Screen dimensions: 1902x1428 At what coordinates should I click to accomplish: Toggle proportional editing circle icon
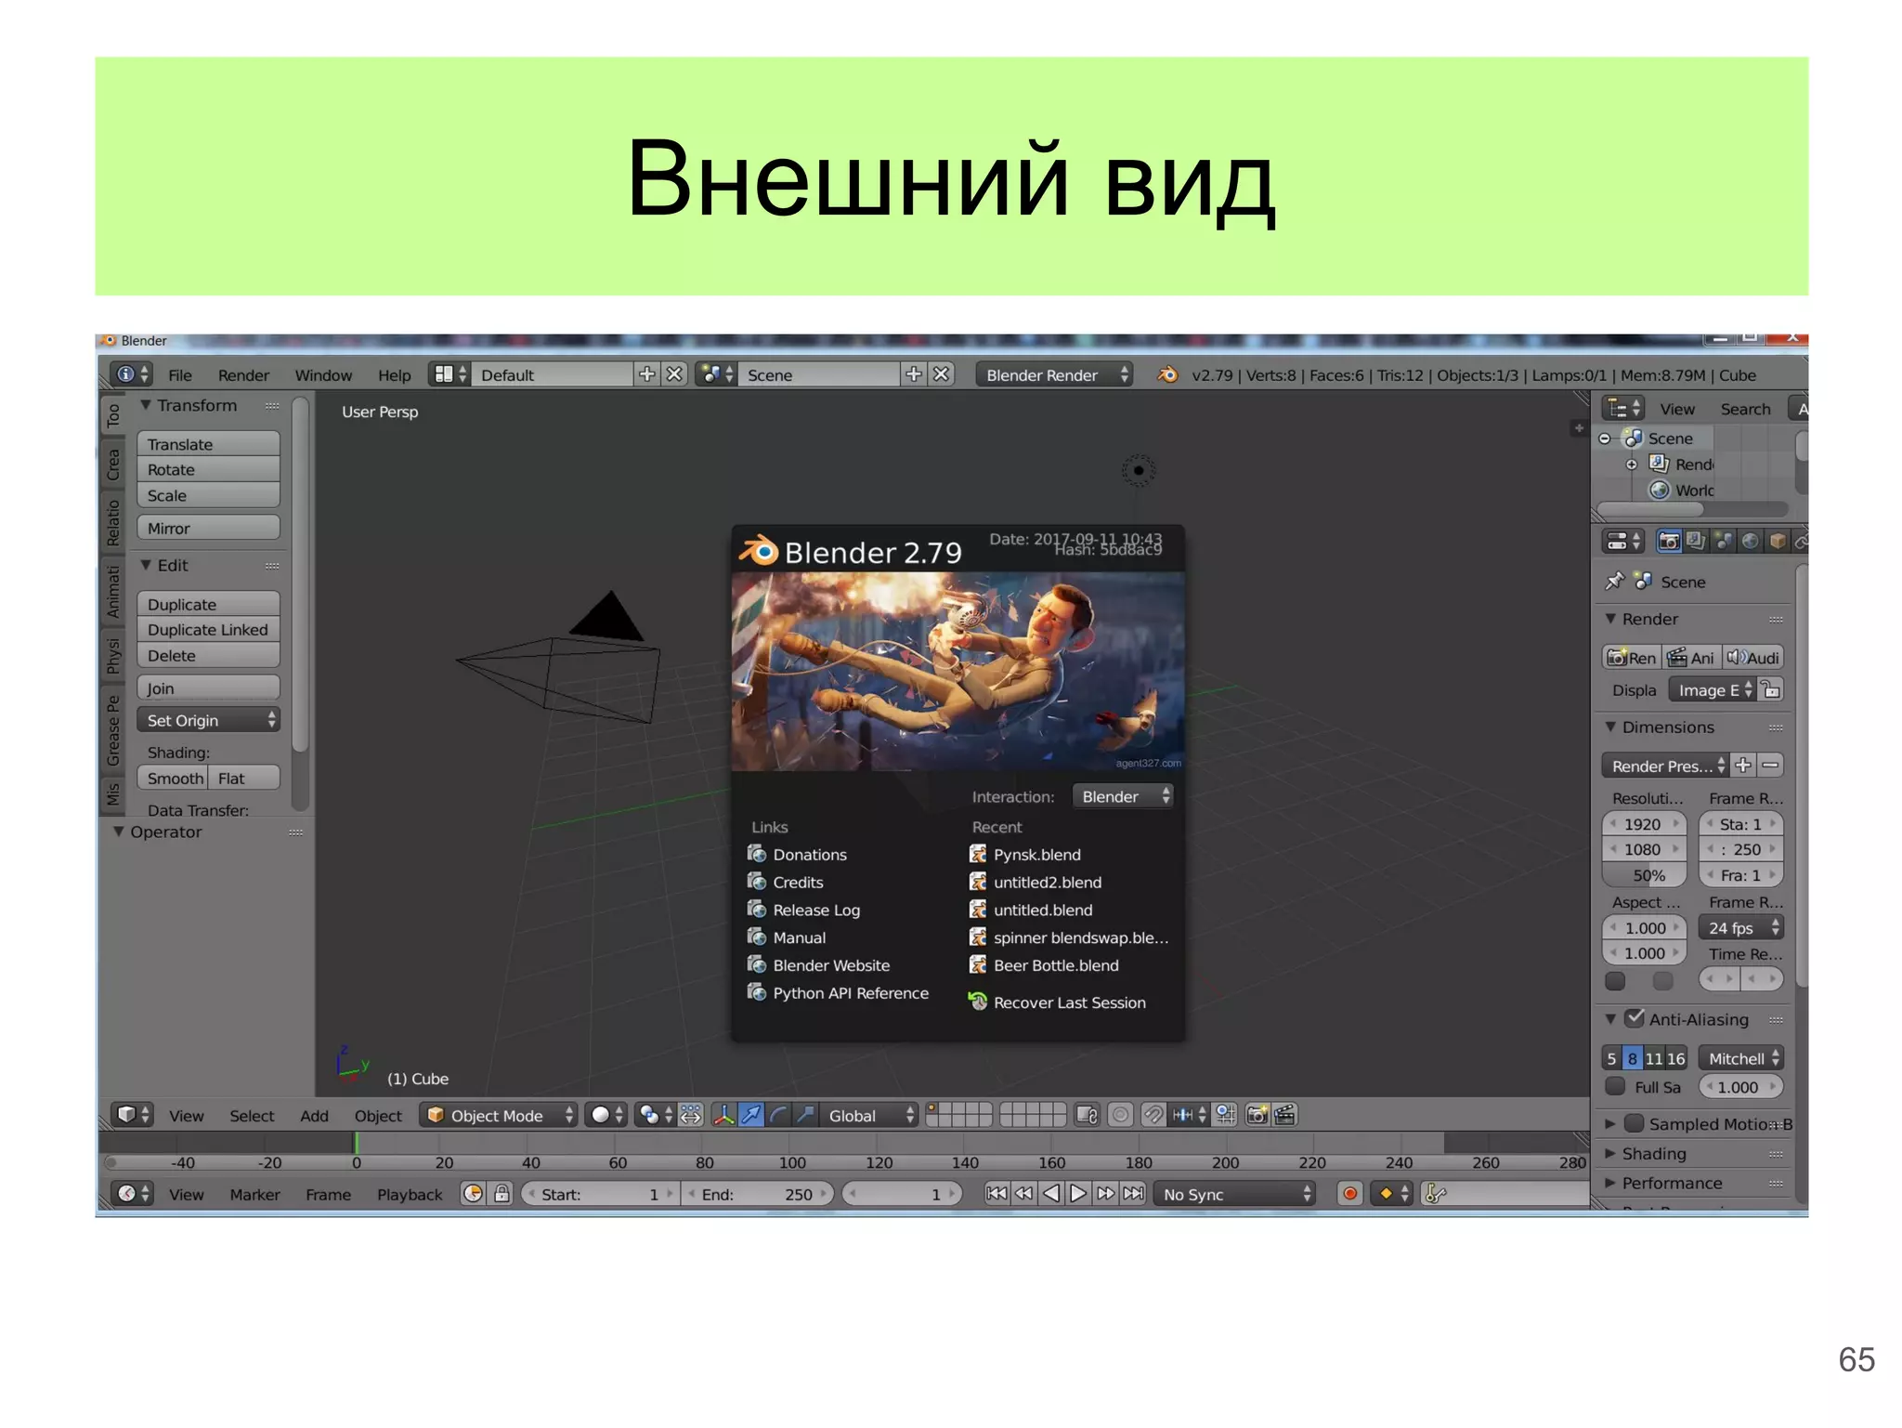point(1121,1115)
